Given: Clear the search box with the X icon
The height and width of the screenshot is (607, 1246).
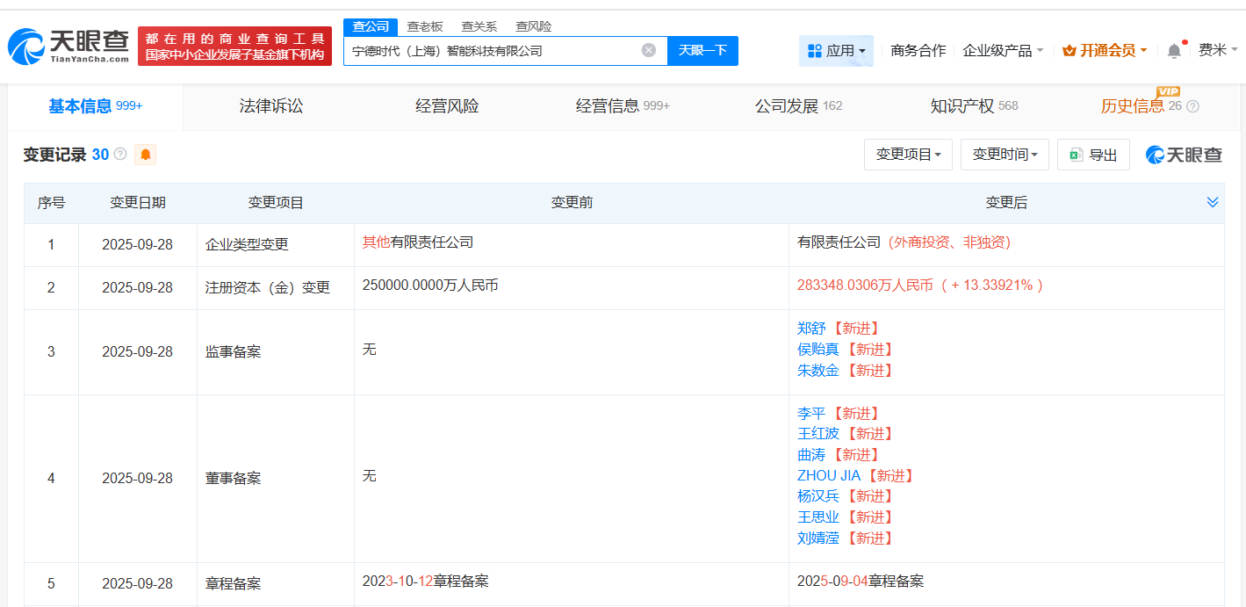Looking at the screenshot, I should (650, 50).
